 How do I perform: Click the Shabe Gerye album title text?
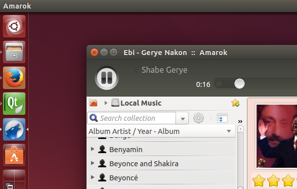tap(164, 70)
